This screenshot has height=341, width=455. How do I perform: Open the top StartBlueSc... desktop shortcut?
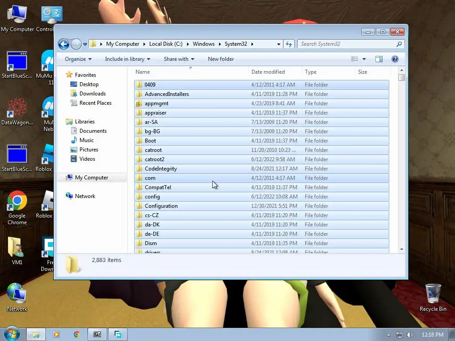[17, 65]
